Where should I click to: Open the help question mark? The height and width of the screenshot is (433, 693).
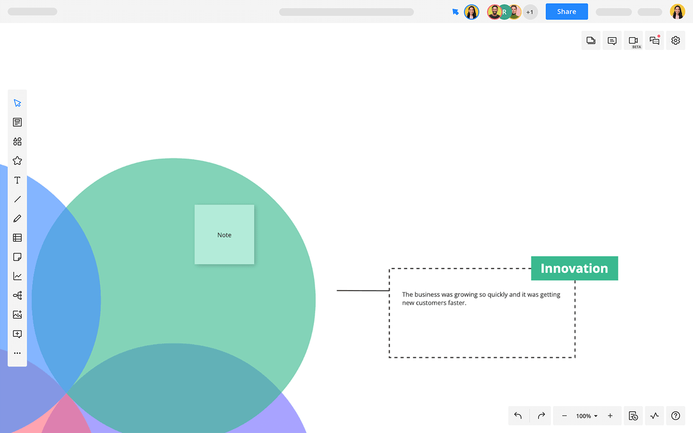676,416
